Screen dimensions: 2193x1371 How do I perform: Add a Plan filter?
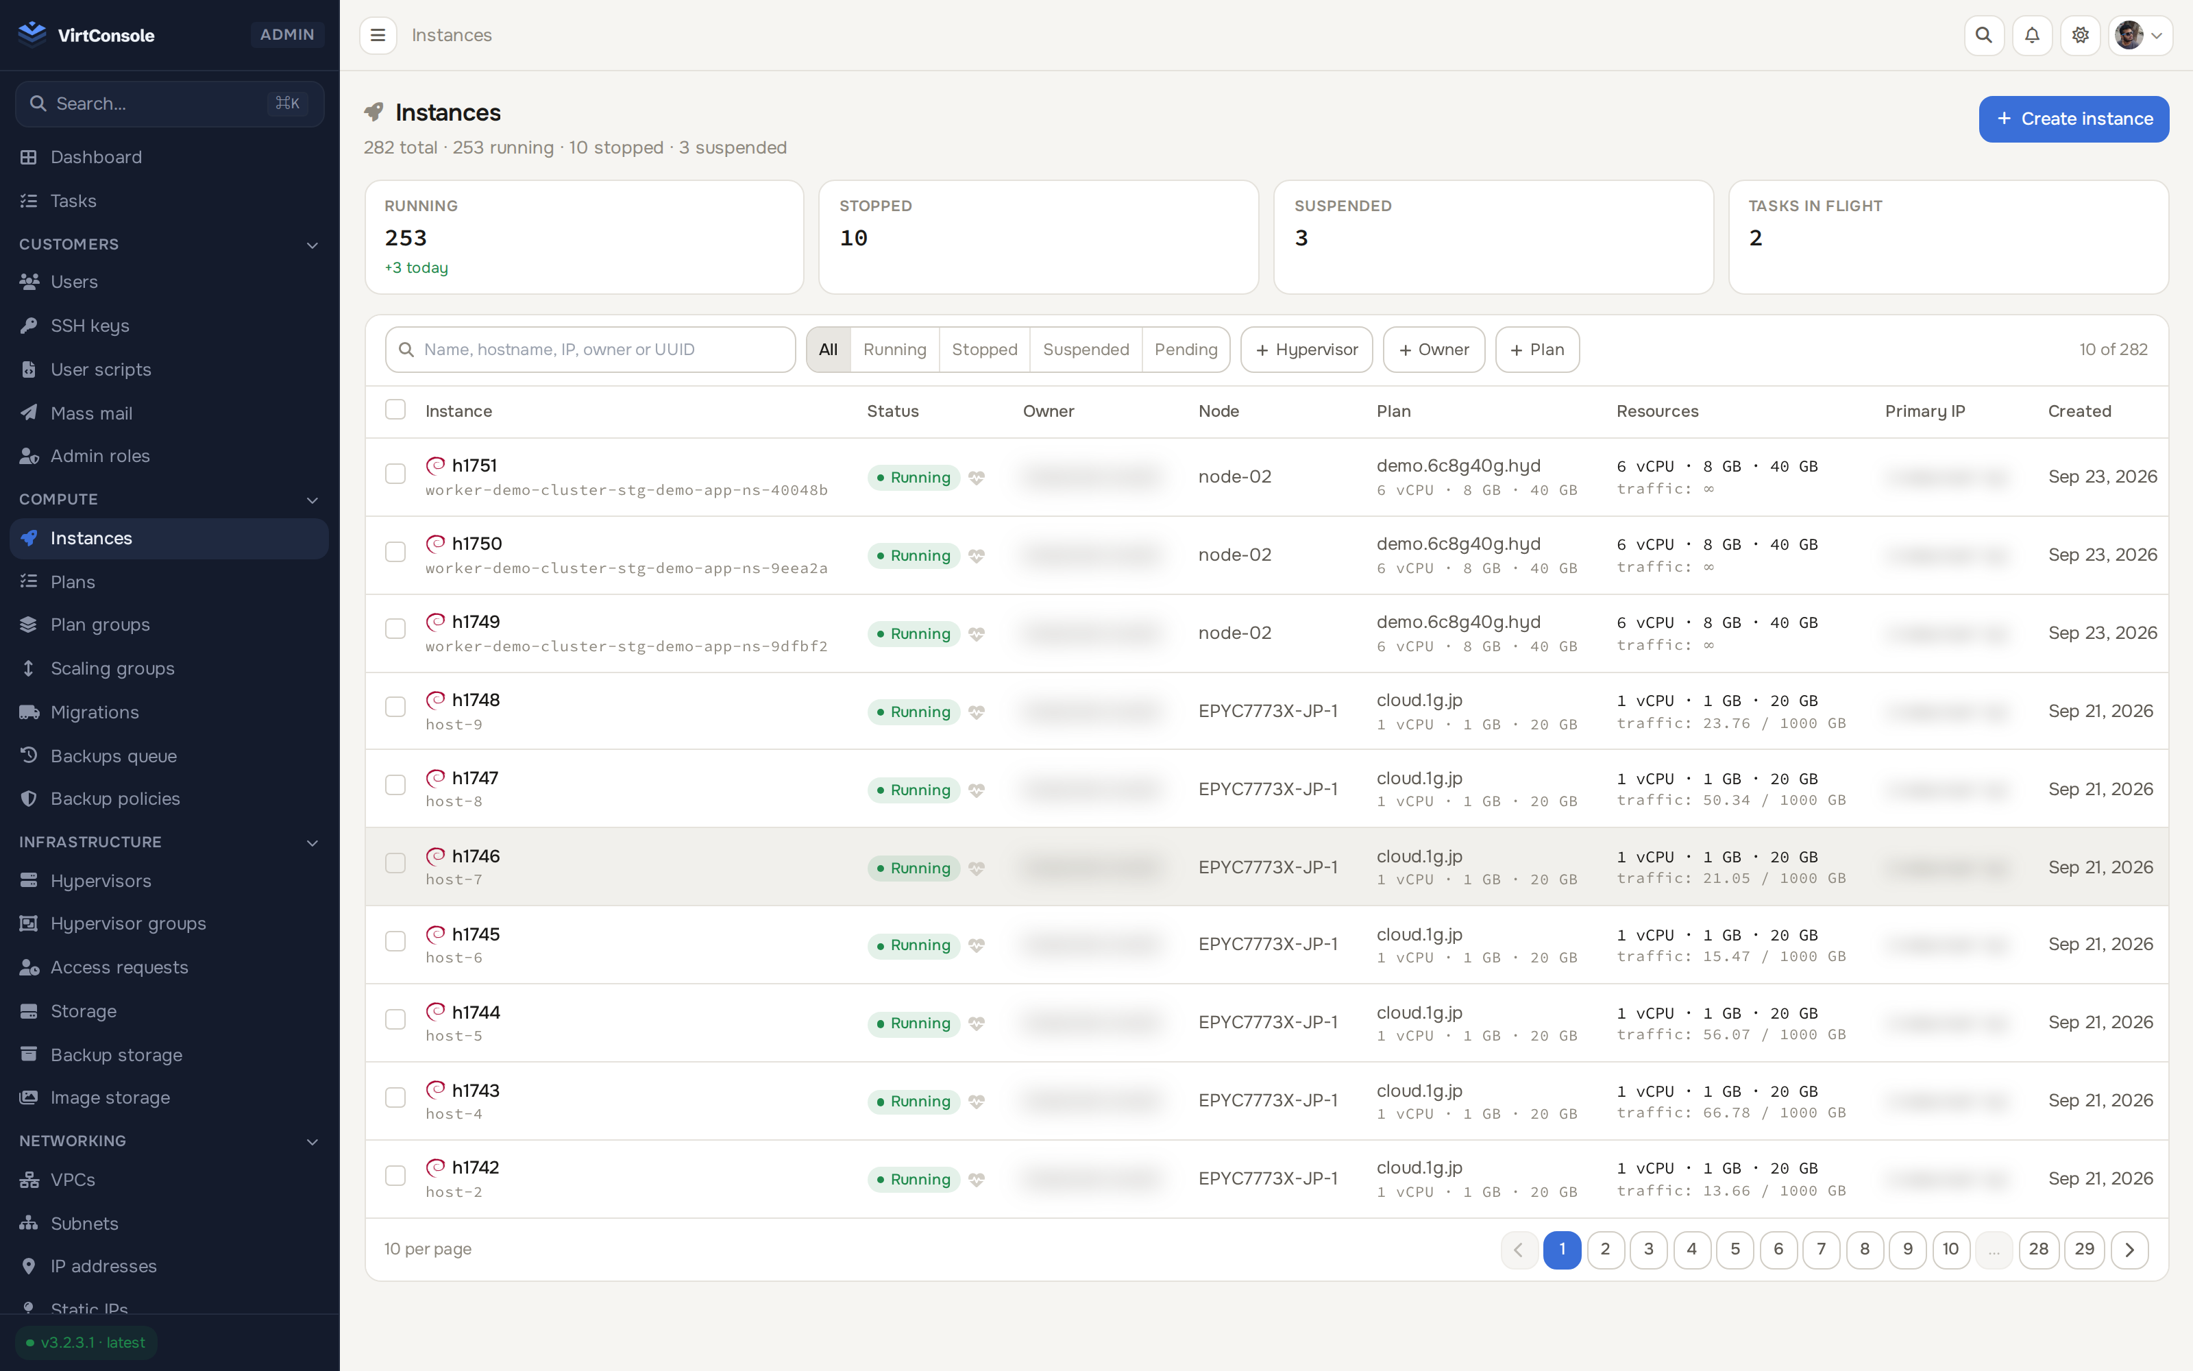coord(1537,350)
